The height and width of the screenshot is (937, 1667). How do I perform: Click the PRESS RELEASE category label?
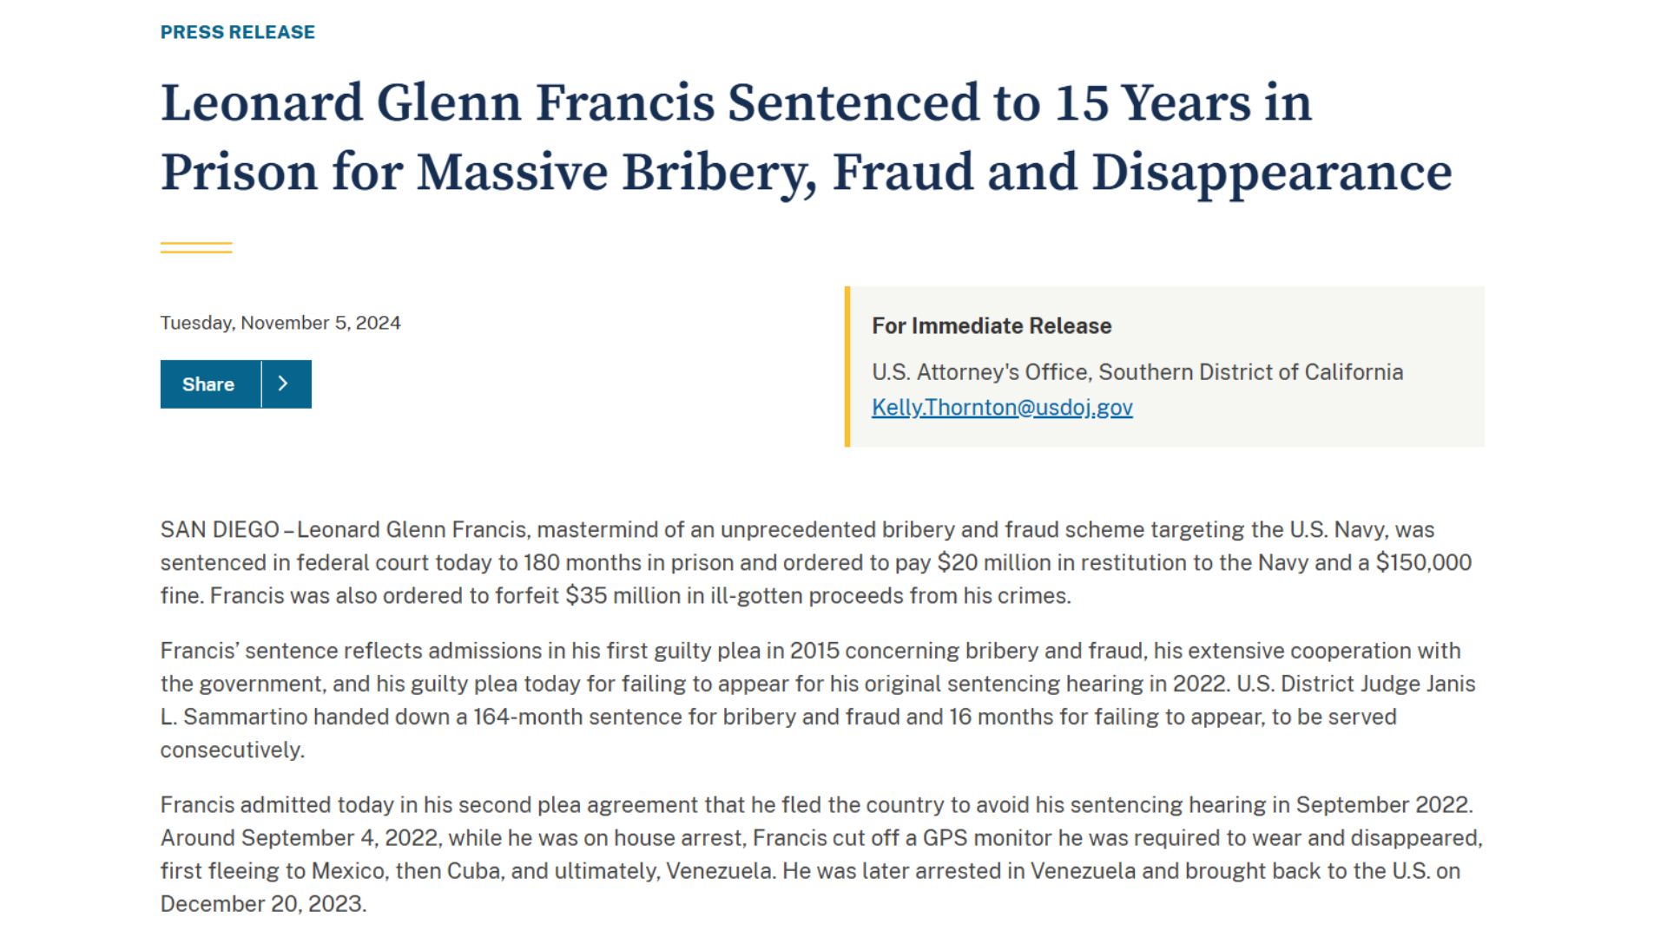[x=237, y=32]
